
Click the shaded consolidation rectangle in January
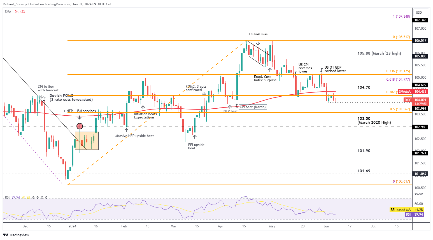[87, 141]
